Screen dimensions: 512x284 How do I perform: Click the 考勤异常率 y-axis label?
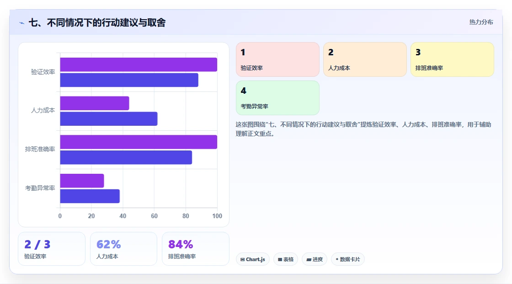(40, 188)
